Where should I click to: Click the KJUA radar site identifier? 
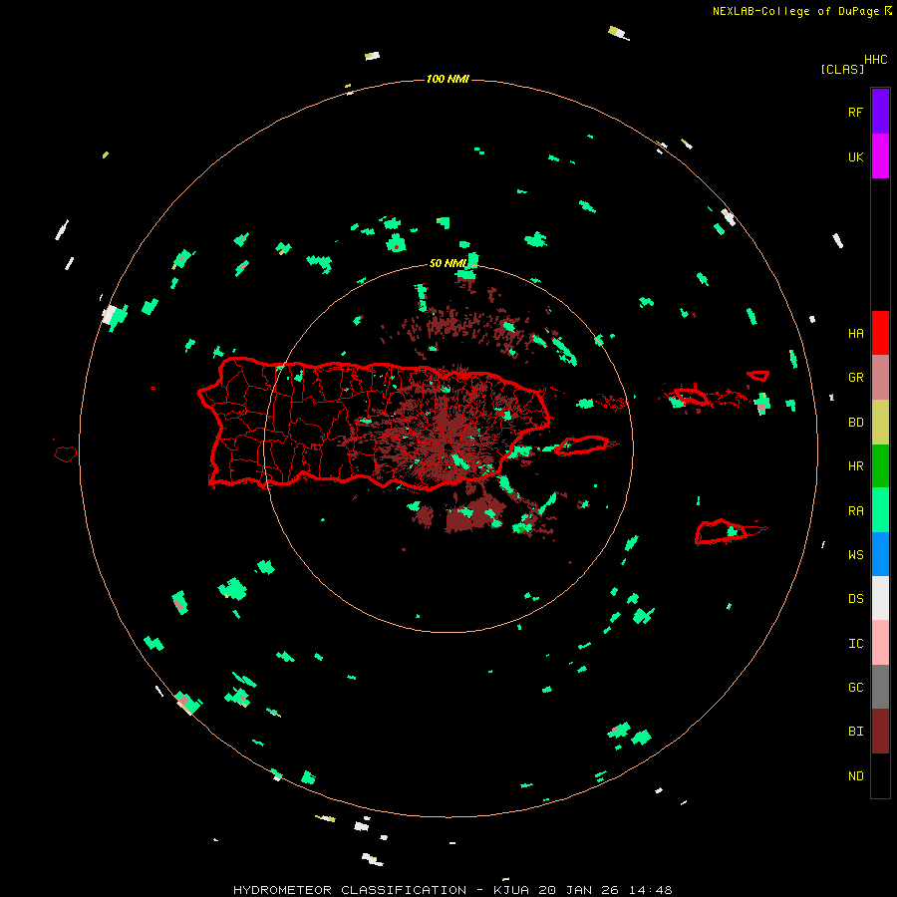511,890
